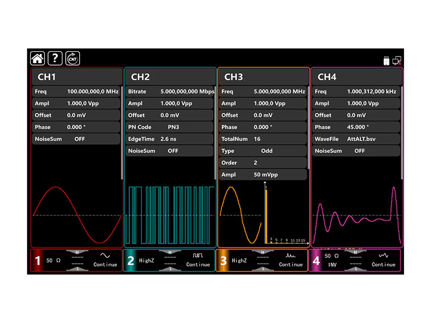
Task: Toggle channel 4 output using the magenta 4
Action: [316, 261]
